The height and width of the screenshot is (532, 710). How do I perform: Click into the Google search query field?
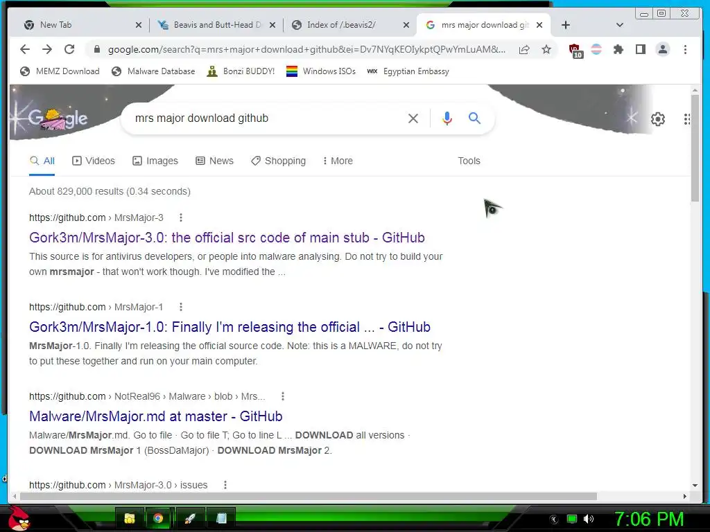click(x=267, y=118)
